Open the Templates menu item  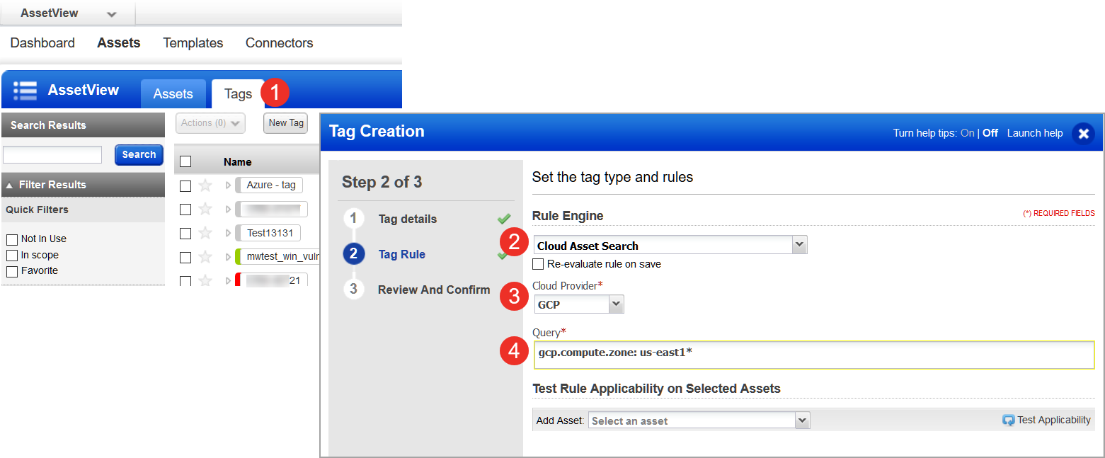coord(193,42)
